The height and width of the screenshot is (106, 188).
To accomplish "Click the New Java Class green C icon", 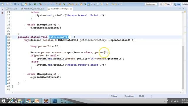I will (x=64, y=4).
